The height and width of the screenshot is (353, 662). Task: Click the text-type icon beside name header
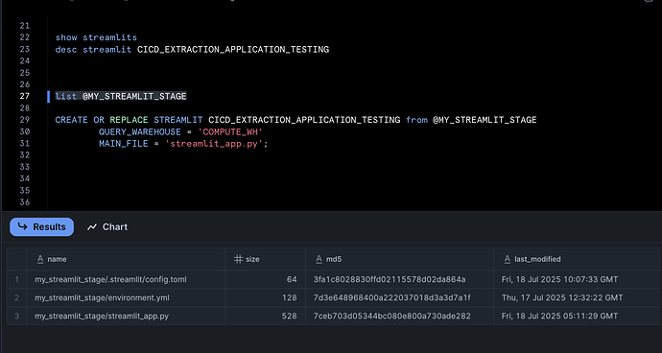40,259
